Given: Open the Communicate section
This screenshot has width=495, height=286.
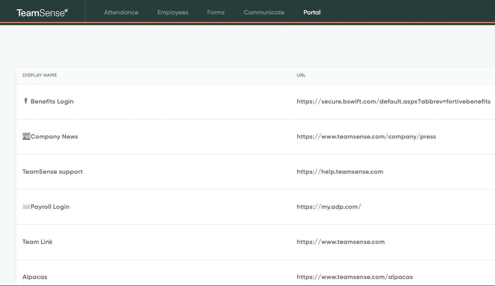Looking at the screenshot, I should click(264, 12).
